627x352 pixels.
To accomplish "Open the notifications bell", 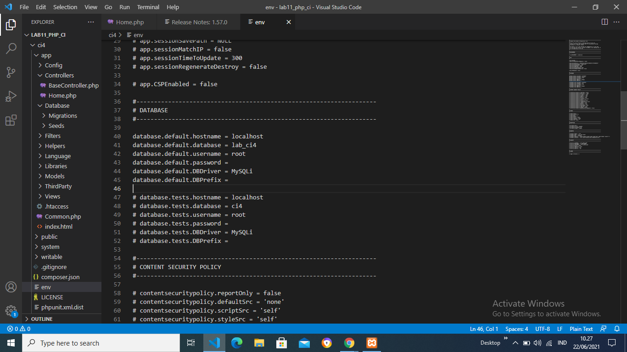I will (x=617, y=329).
